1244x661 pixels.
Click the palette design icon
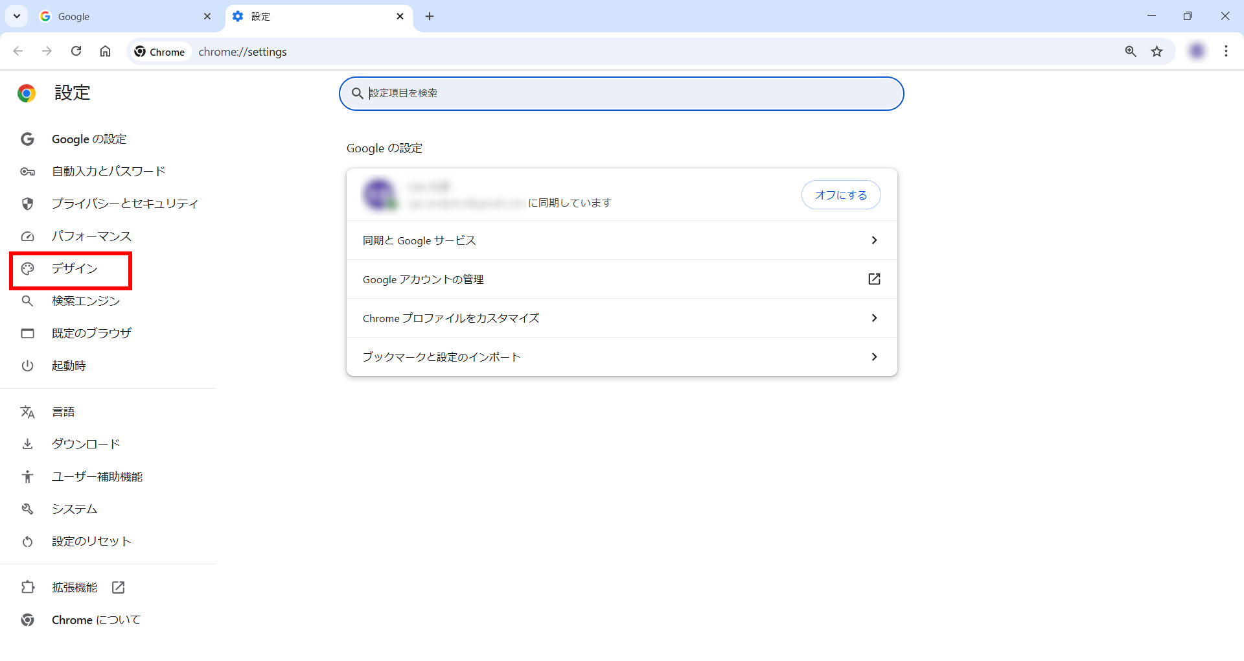pos(27,269)
